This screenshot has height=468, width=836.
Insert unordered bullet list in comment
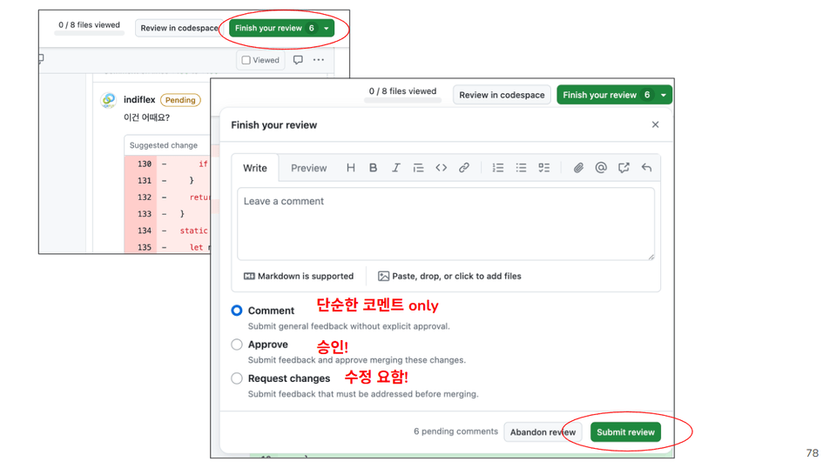pos(521,168)
